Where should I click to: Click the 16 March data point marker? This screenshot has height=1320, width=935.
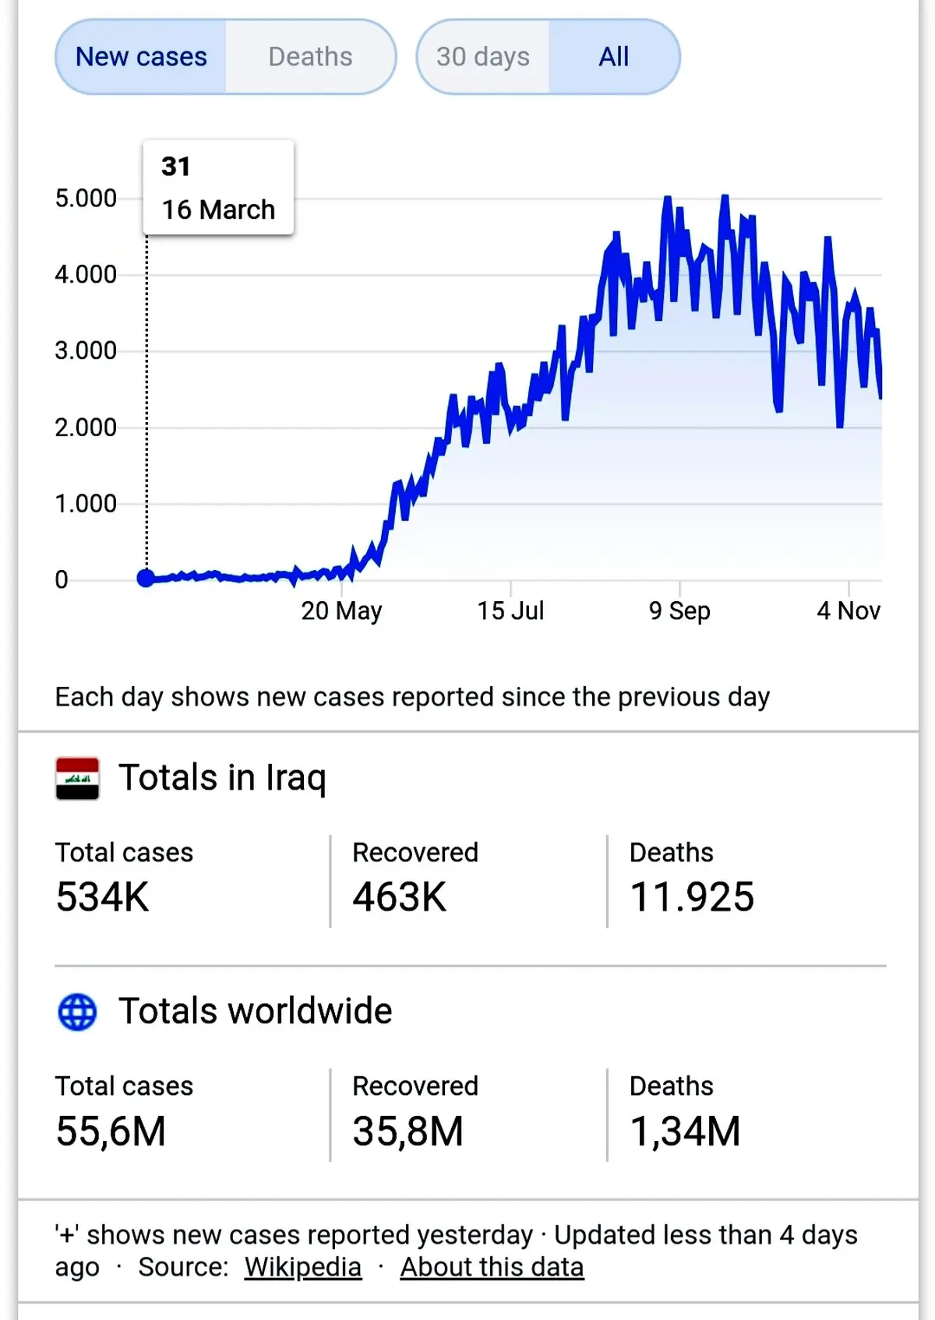pos(146,578)
